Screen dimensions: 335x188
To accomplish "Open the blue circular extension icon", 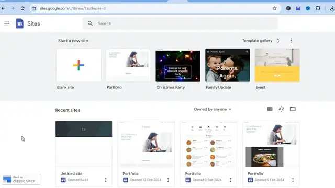I will pos(308,8).
